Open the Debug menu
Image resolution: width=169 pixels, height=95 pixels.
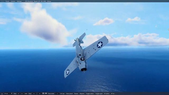49,1
